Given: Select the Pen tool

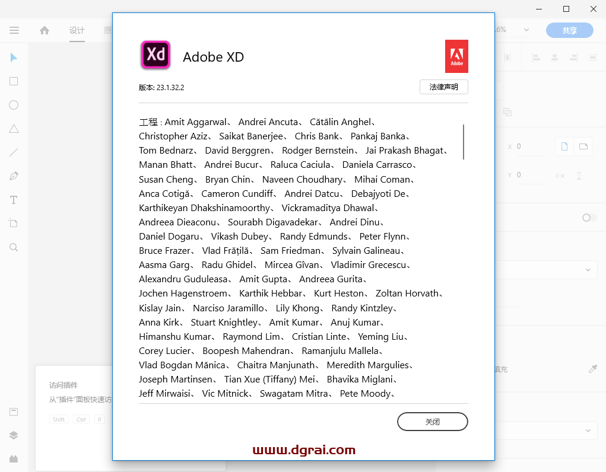Looking at the screenshot, I should tap(14, 176).
